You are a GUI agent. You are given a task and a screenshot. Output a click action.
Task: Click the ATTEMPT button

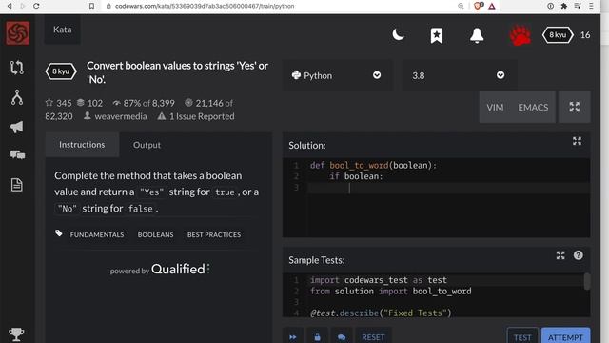(x=565, y=336)
